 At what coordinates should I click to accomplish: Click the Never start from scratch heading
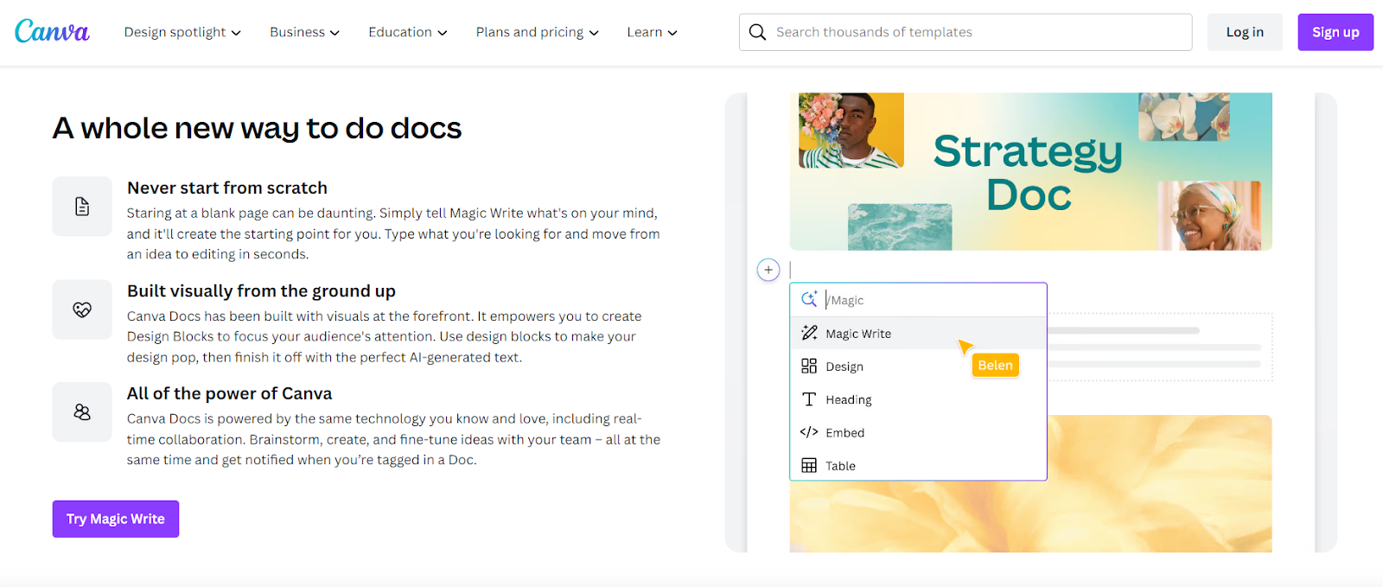(227, 188)
